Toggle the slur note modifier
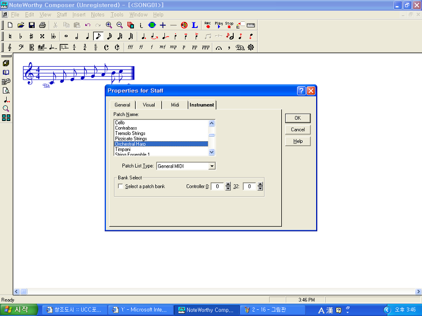 [154, 36]
